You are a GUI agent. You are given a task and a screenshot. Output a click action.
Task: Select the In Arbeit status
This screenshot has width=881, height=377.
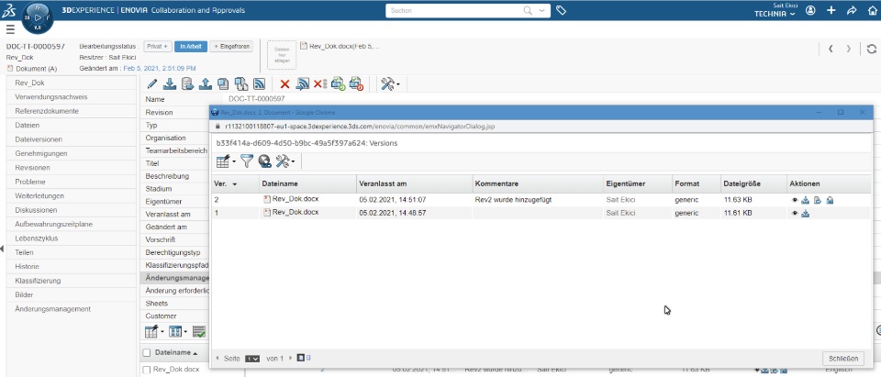click(191, 47)
